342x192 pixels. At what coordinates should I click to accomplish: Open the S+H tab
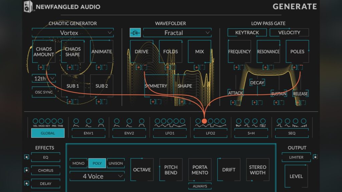click(251, 133)
